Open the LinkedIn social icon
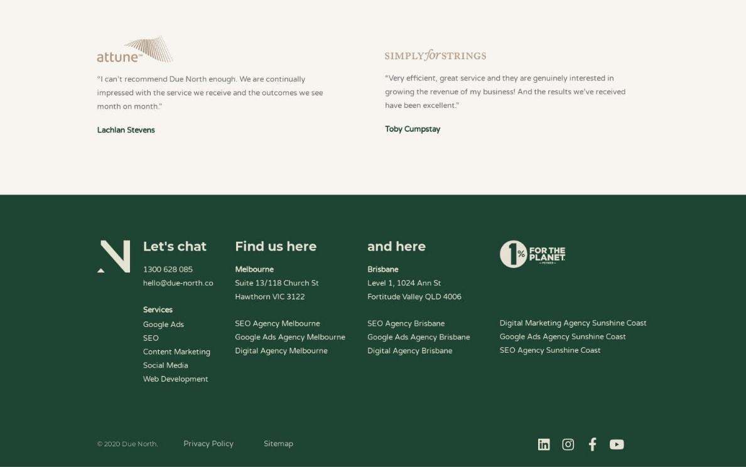The image size is (746, 467). (543, 444)
